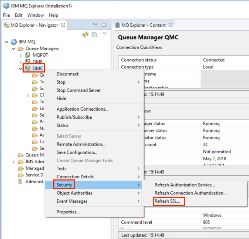249x239 pixels.
Task: Open the Help menu
Action: click(53, 15)
